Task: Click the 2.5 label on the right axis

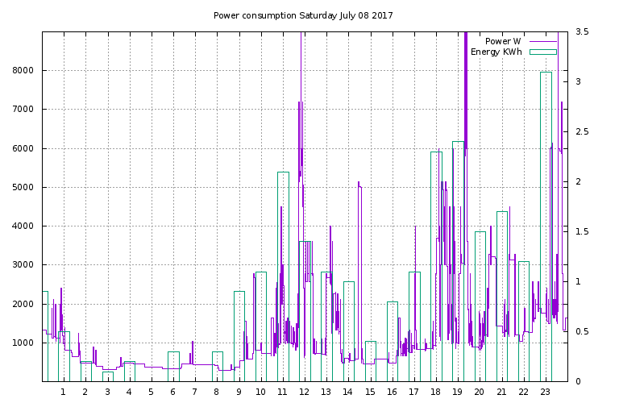Action: [x=582, y=132]
